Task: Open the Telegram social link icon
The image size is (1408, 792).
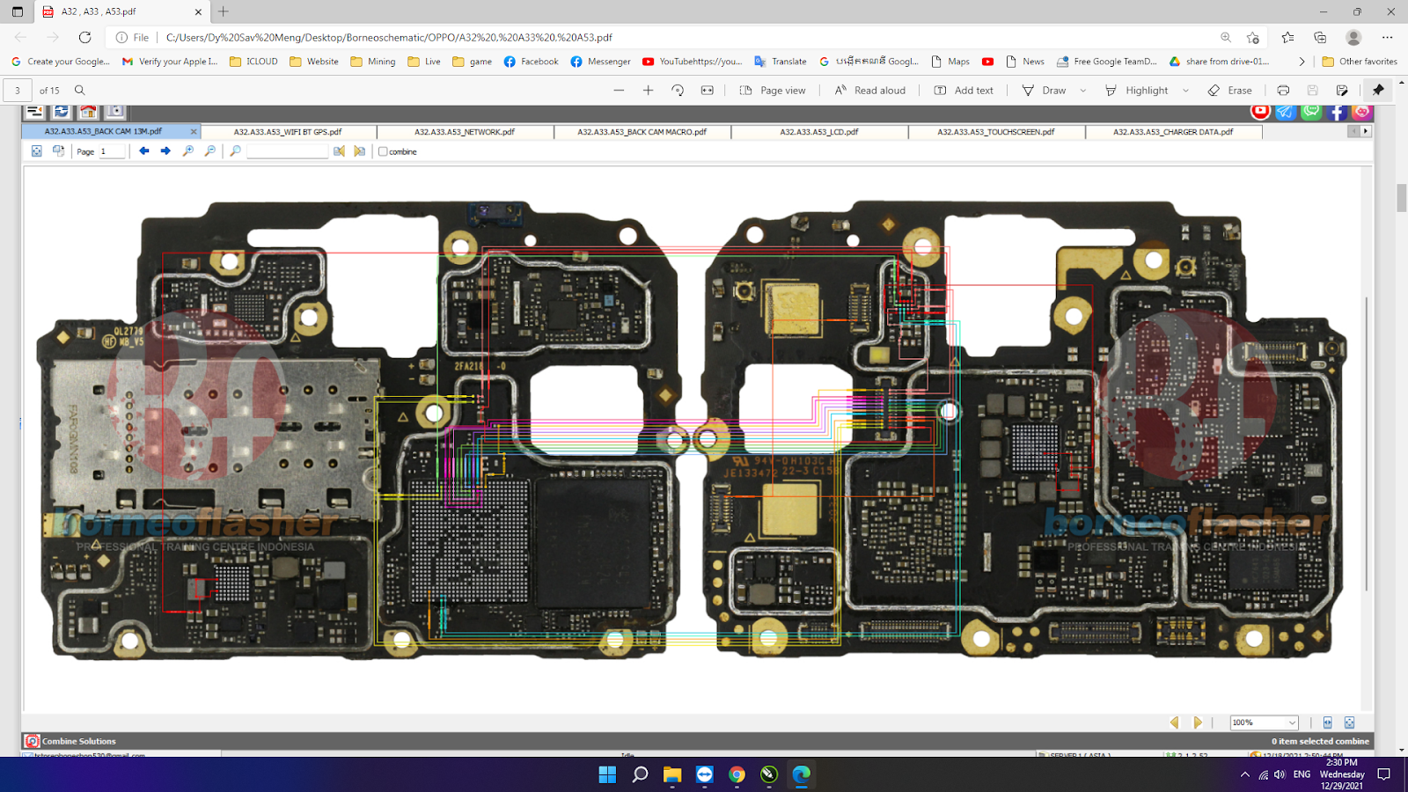Action: point(1286,112)
